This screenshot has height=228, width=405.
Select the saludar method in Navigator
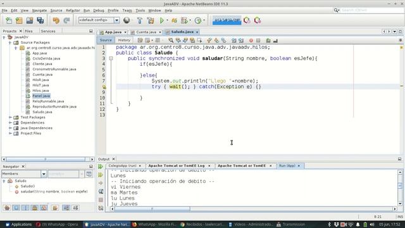click(54, 191)
